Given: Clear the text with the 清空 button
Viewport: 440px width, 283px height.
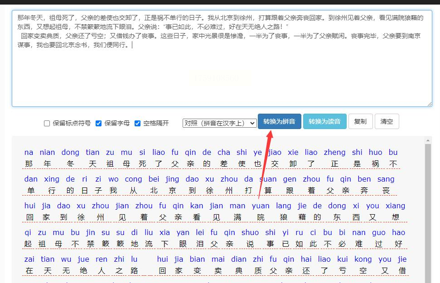Looking at the screenshot, I should (387, 121).
